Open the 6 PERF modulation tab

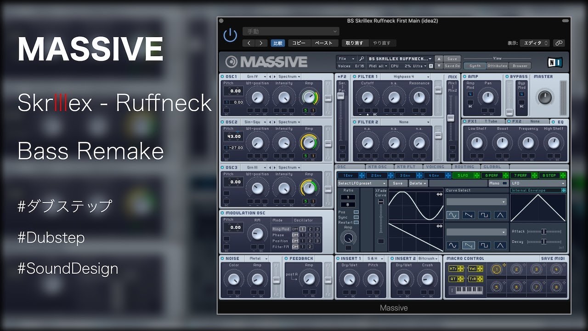point(496,176)
